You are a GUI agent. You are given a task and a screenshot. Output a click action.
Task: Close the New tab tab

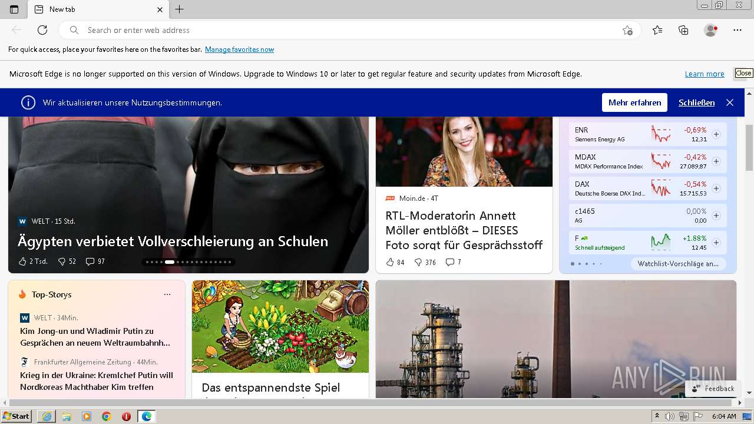pyautogui.click(x=160, y=9)
